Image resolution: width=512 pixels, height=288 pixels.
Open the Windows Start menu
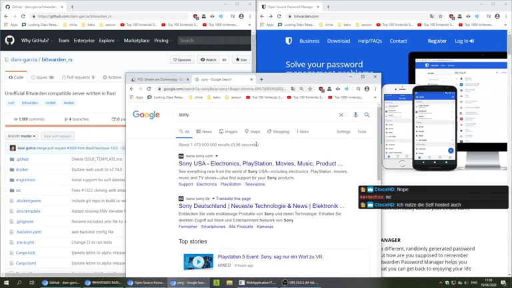point(6,283)
